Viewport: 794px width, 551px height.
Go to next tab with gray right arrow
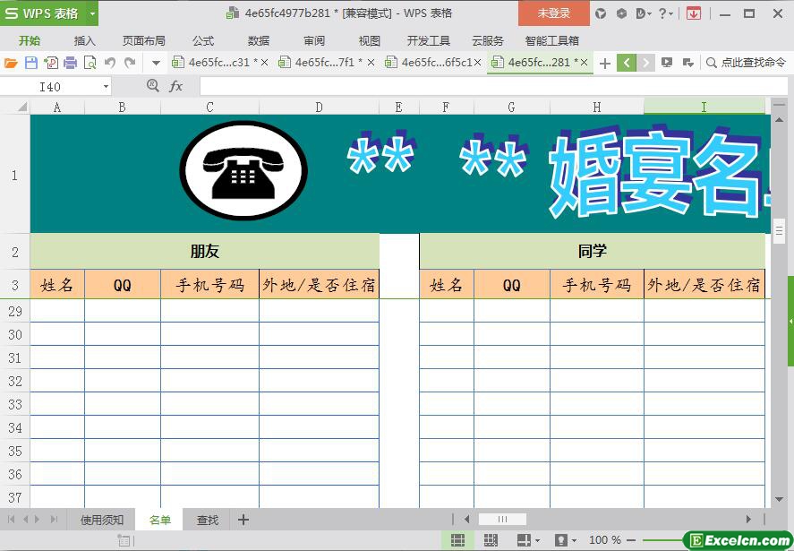pyautogui.click(x=645, y=63)
